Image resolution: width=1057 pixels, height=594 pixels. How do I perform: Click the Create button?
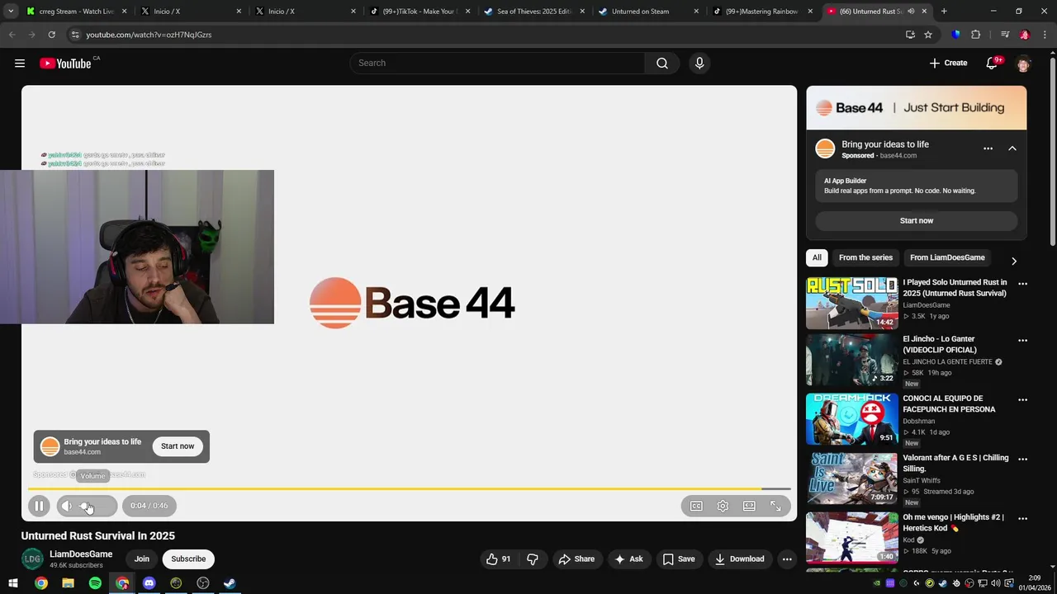click(x=948, y=64)
